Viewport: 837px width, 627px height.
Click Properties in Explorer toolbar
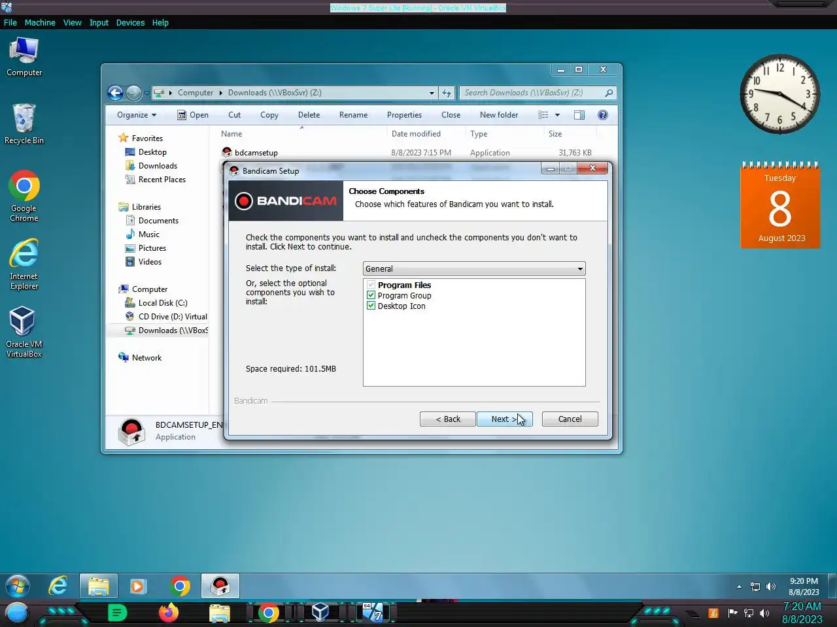pos(404,115)
